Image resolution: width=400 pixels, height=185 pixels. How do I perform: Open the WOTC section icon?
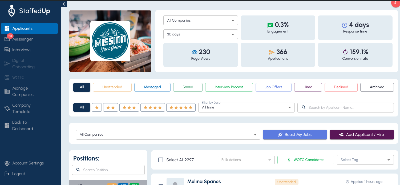[7, 77]
